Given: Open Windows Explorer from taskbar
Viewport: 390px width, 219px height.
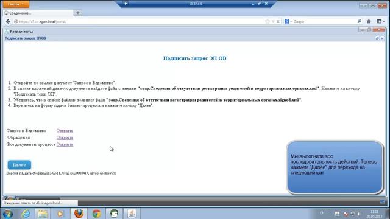Looking at the screenshot, I should [43, 214].
